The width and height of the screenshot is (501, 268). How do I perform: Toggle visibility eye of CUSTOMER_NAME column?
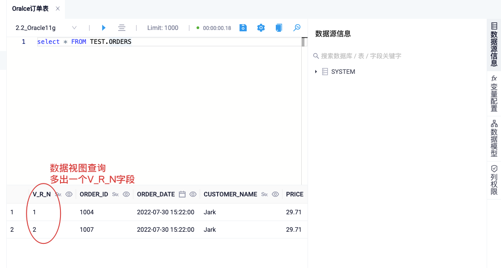pos(275,194)
